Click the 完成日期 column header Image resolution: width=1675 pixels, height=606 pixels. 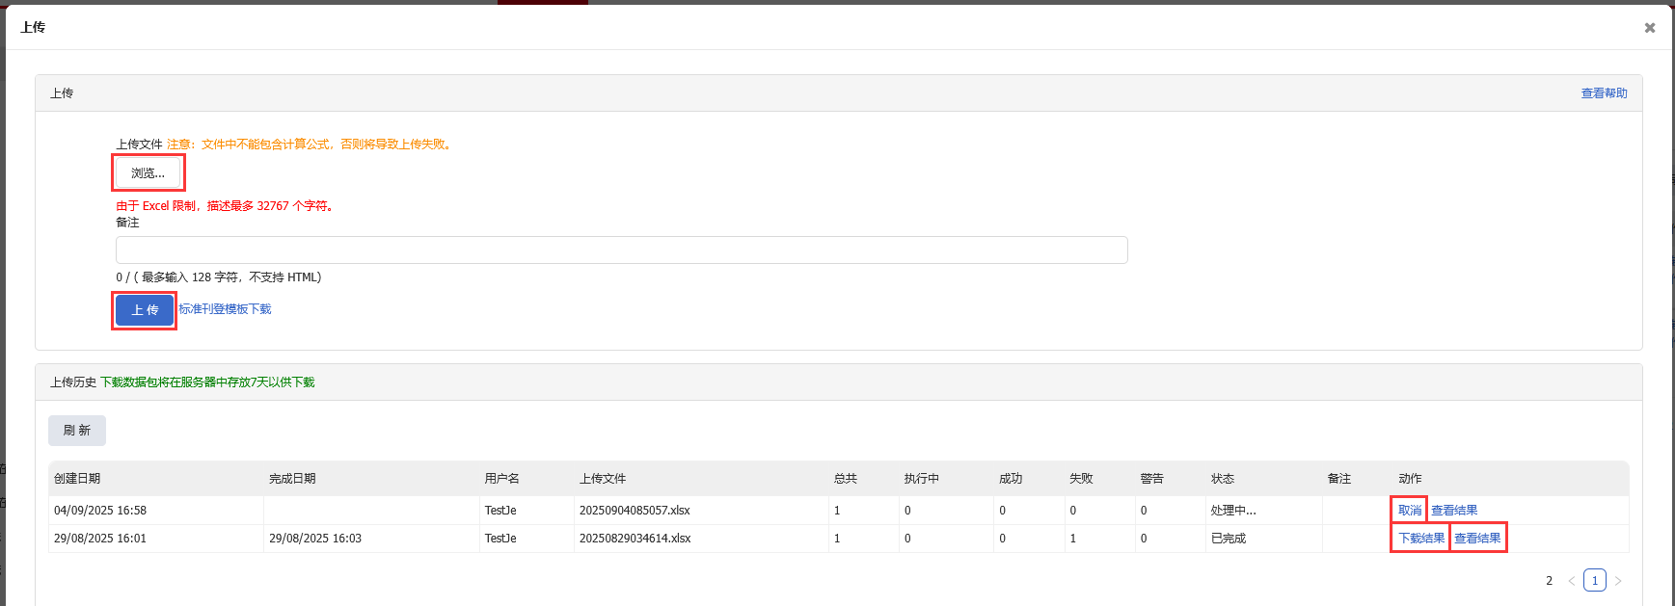click(292, 479)
